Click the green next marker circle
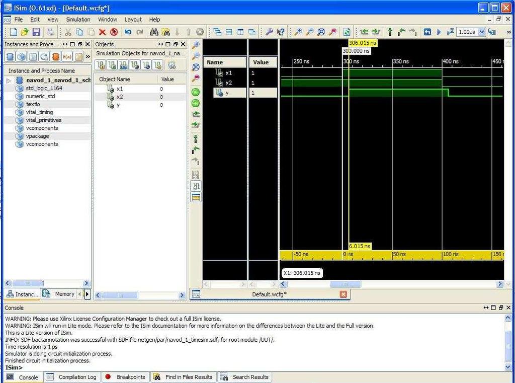The image size is (515, 383). (x=196, y=103)
